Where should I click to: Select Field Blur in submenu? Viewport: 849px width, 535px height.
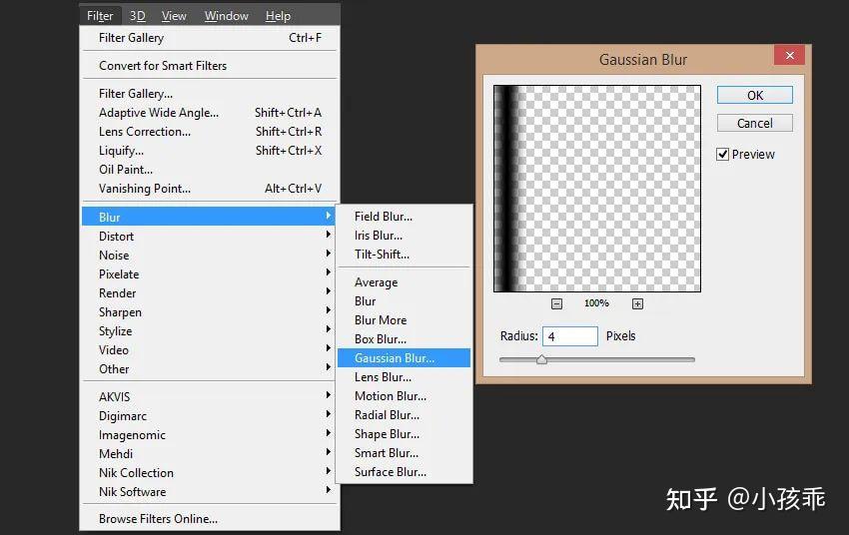(x=404, y=217)
